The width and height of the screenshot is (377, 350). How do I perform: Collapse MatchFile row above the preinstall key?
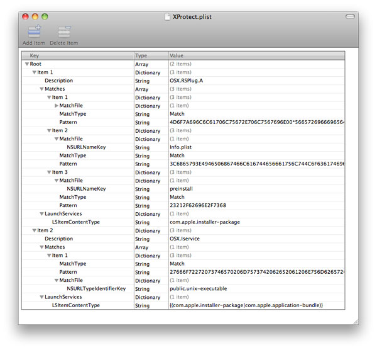click(x=57, y=181)
